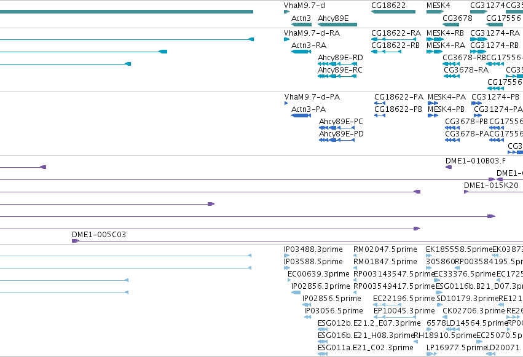Click EST RM01847.5prime
This screenshot has height=357, width=523.
click(355, 268)
